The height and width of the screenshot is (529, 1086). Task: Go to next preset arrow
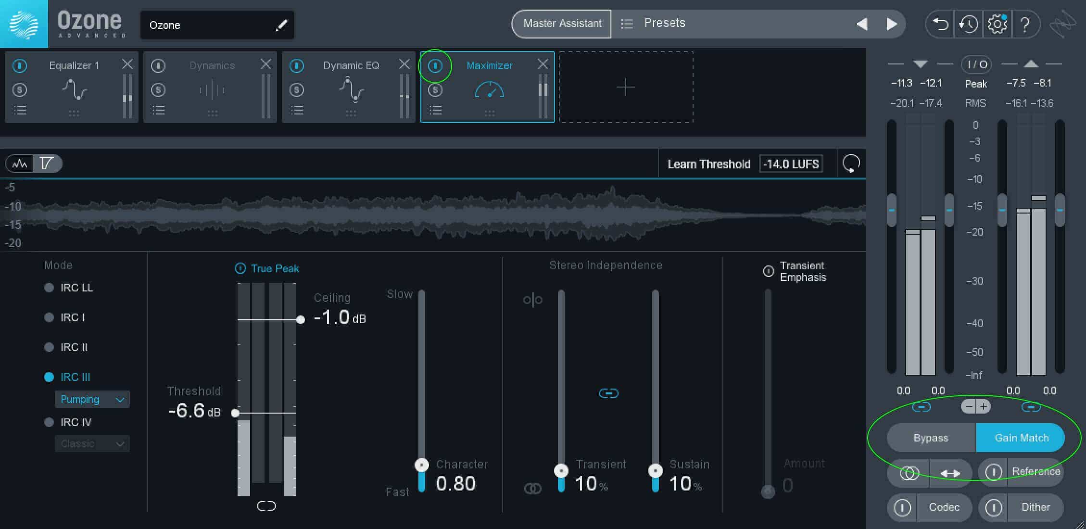click(891, 24)
